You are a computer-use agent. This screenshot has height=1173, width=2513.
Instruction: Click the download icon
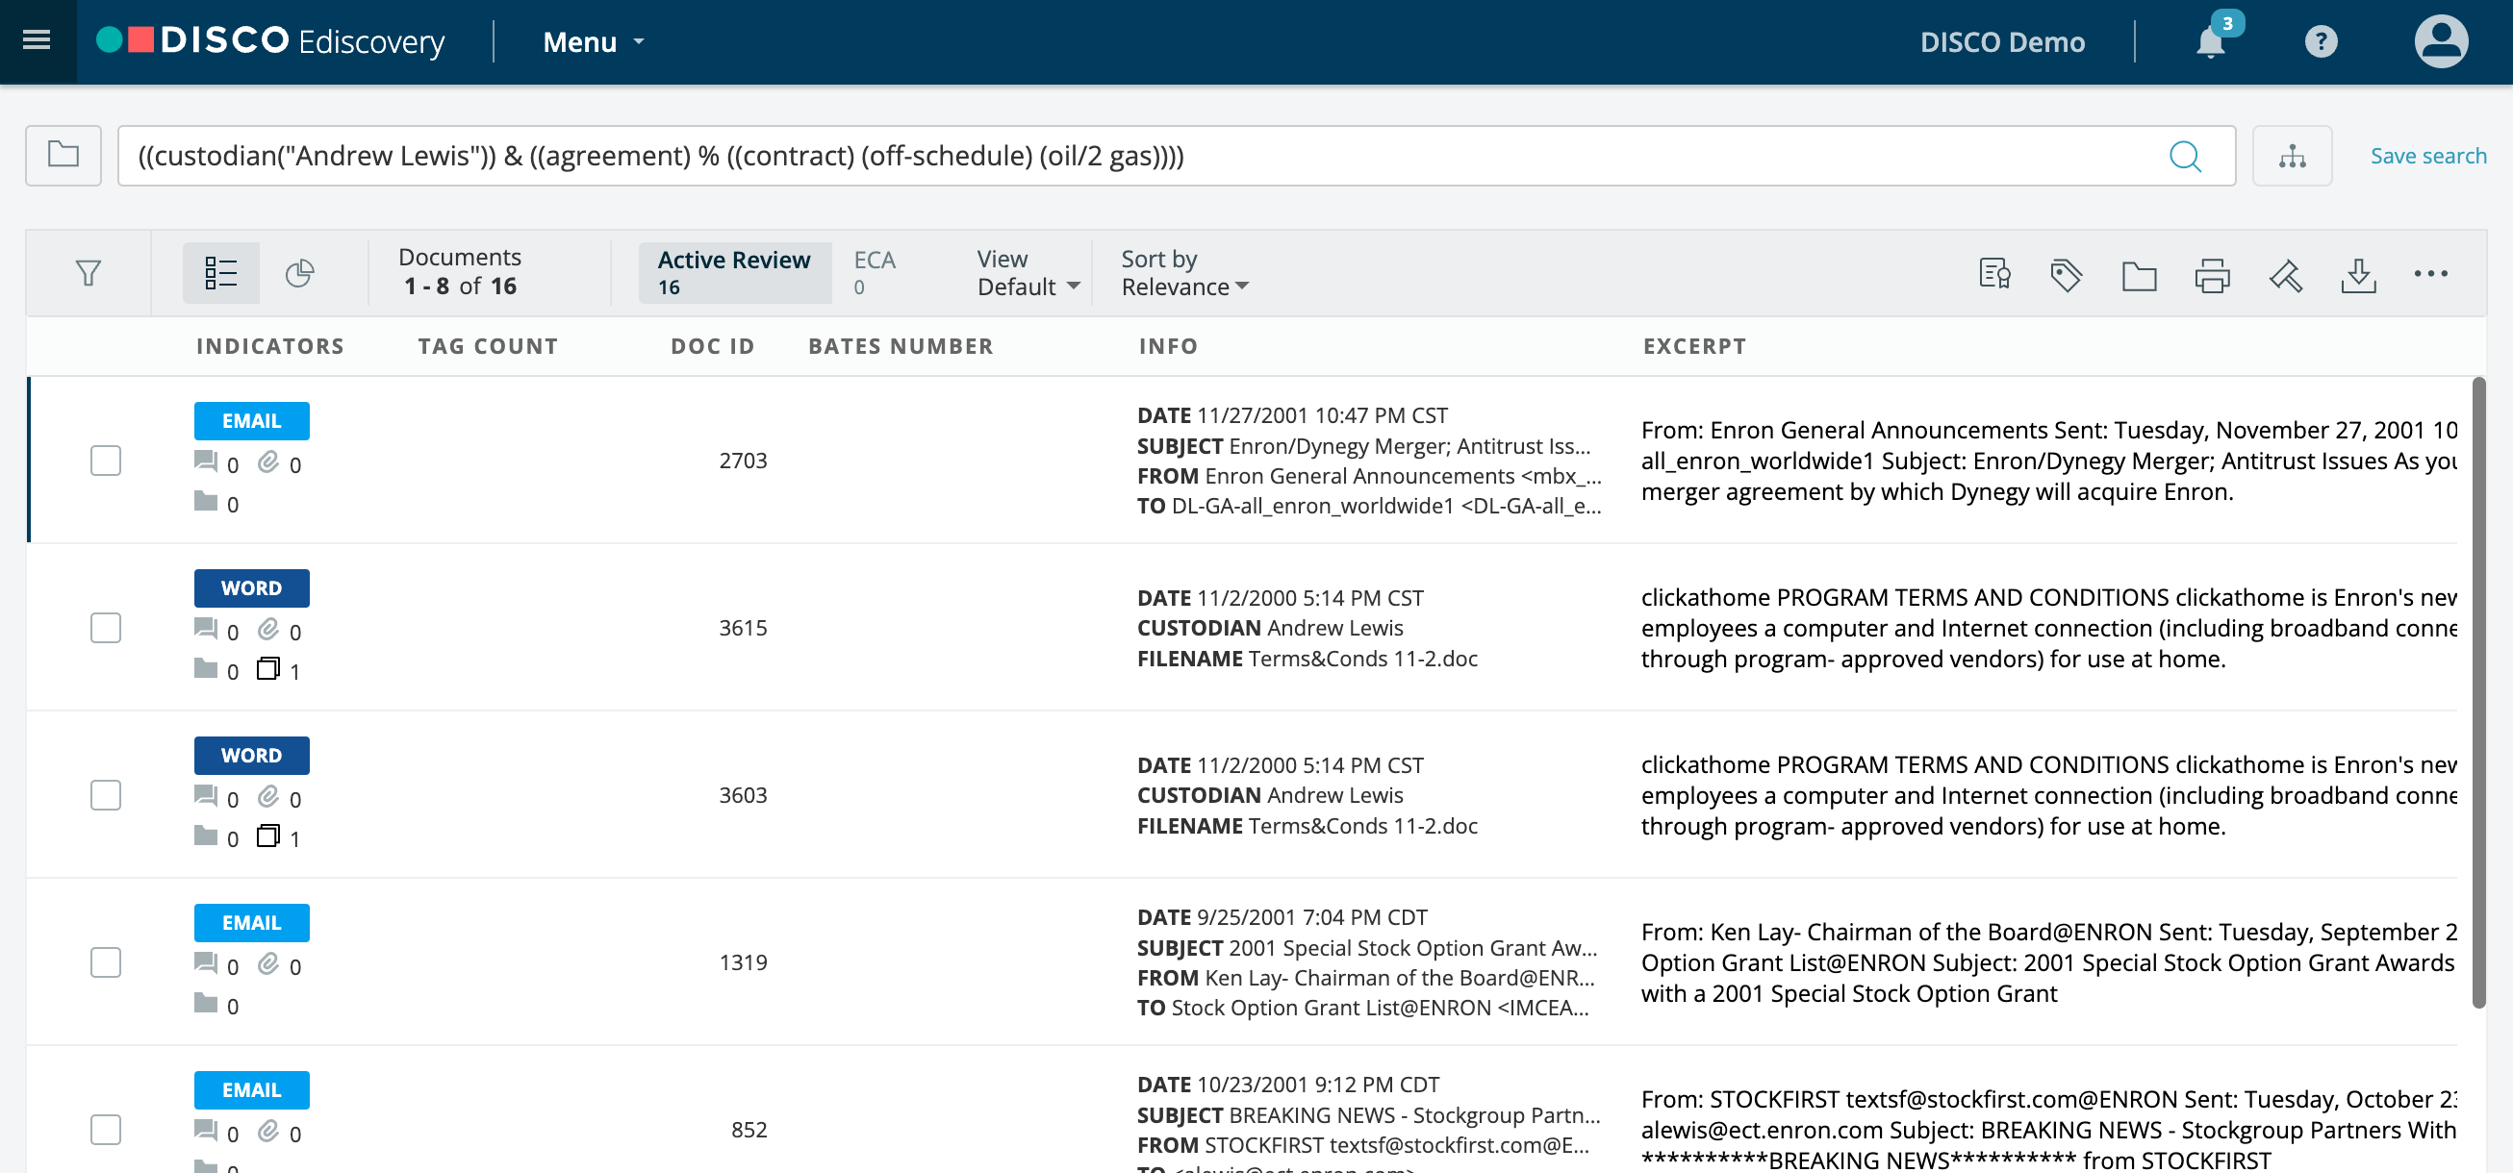click(x=2359, y=275)
